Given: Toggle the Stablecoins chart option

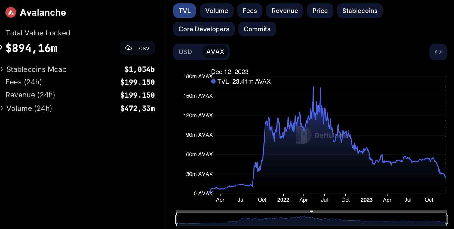Looking at the screenshot, I should click(360, 11).
